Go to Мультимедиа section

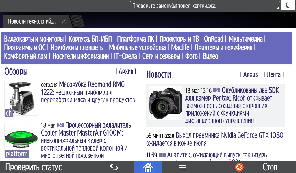(x=246, y=39)
